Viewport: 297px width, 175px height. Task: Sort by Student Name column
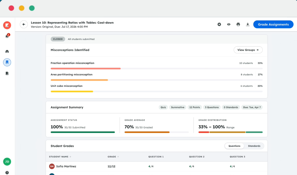pyautogui.click(x=60, y=157)
